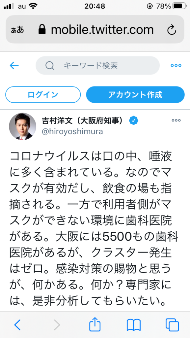Tap Safari's forward chevron in bottom toolbar
Screen dimensions: 190x338
(57, 325)
